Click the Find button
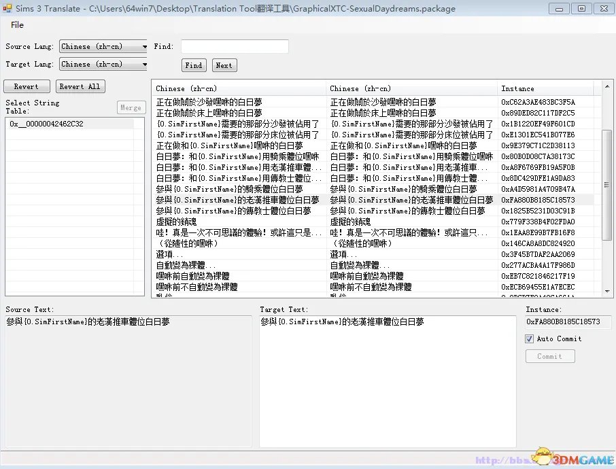Screen dimensions: 616x469 [x=193, y=65]
